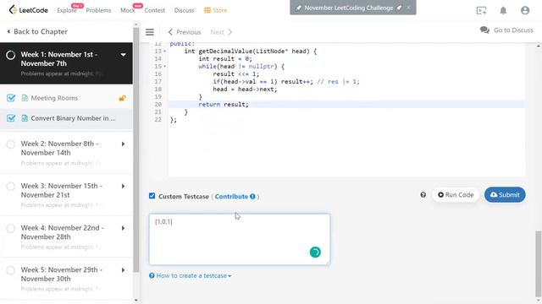
Task: Click the Week 5 progress circle
Action: click(11, 270)
